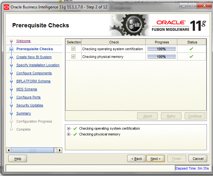213x176 pixels.
Task: Click right arrow of navigation pane scrollbar
Action: (x=60, y=150)
